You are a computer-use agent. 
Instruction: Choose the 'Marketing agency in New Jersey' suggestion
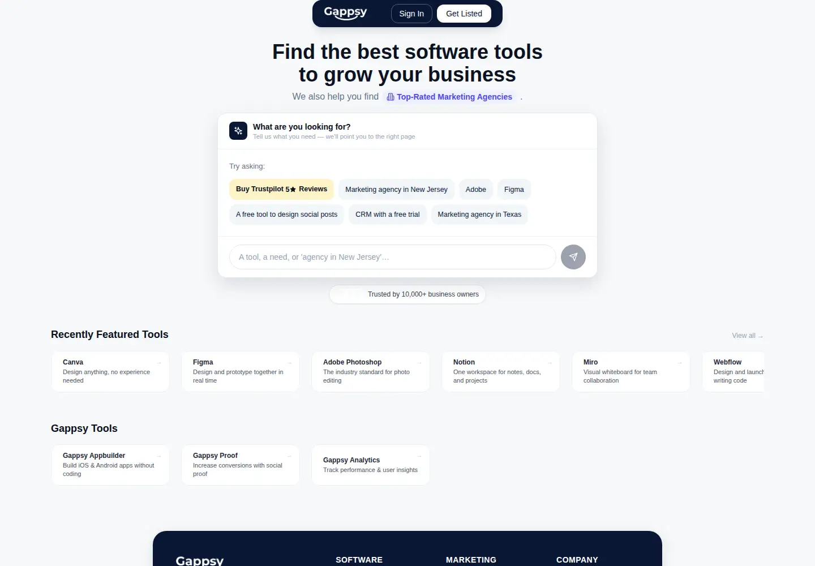tap(396, 190)
